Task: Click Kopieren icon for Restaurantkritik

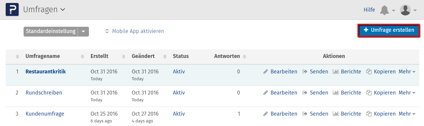Action: pyautogui.click(x=369, y=72)
